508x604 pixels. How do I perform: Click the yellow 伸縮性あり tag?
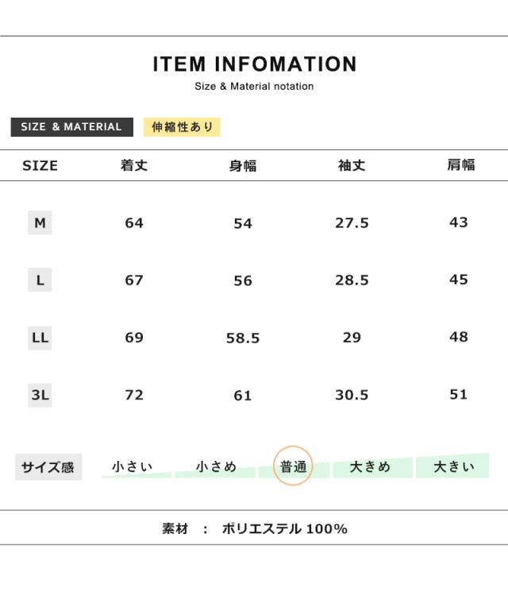pos(182,127)
